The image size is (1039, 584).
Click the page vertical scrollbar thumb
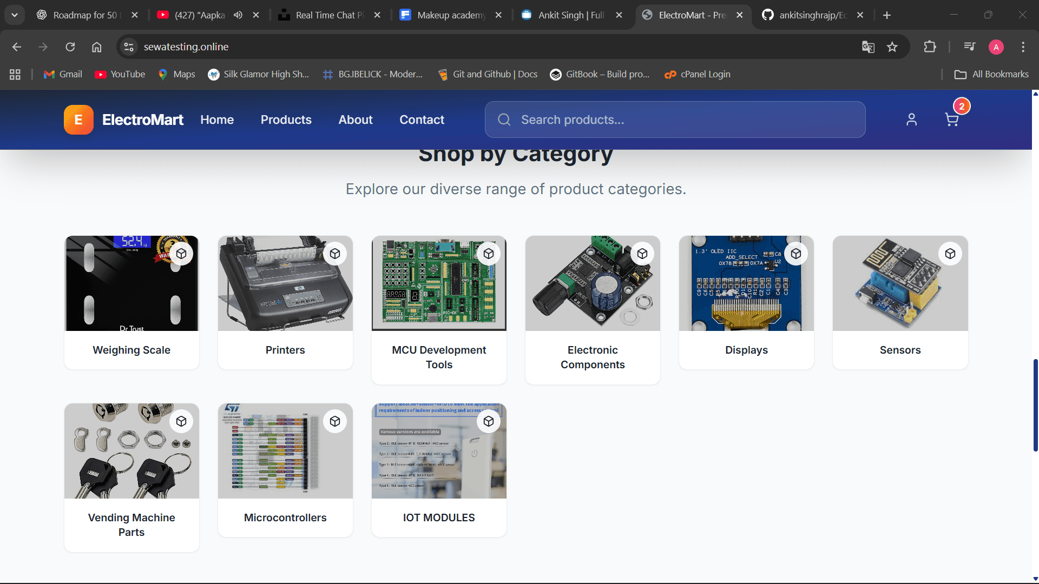click(1035, 404)
